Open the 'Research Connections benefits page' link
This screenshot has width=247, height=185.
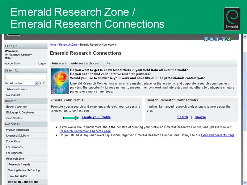pos(85,131)
